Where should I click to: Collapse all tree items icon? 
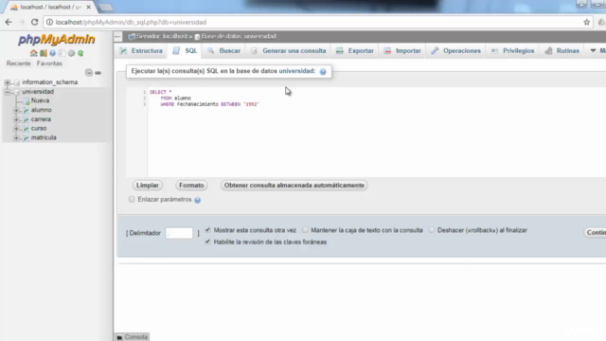click(89, 73)
